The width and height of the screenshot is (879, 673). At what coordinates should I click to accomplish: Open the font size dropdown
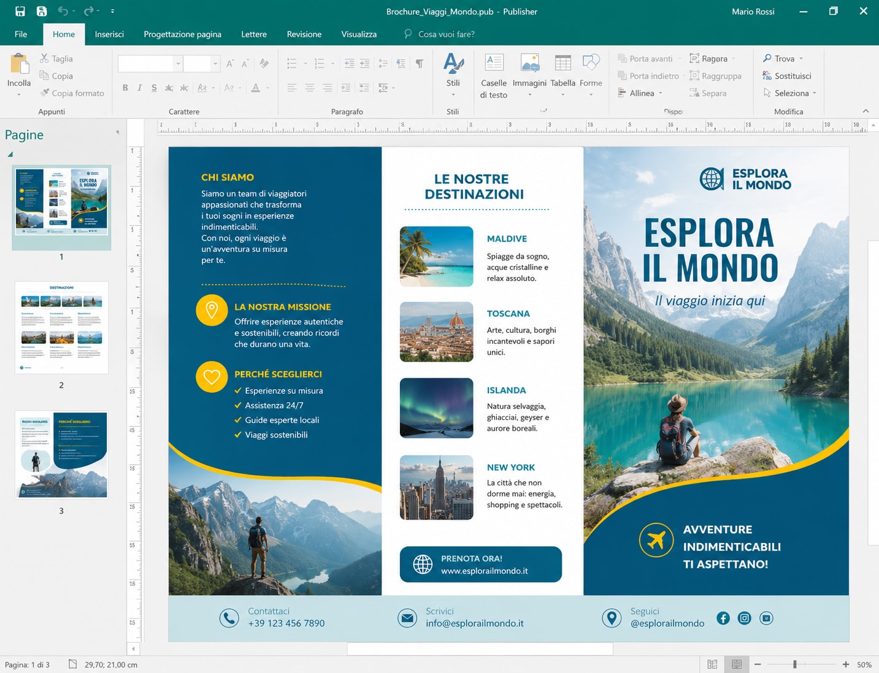point(215,63)
